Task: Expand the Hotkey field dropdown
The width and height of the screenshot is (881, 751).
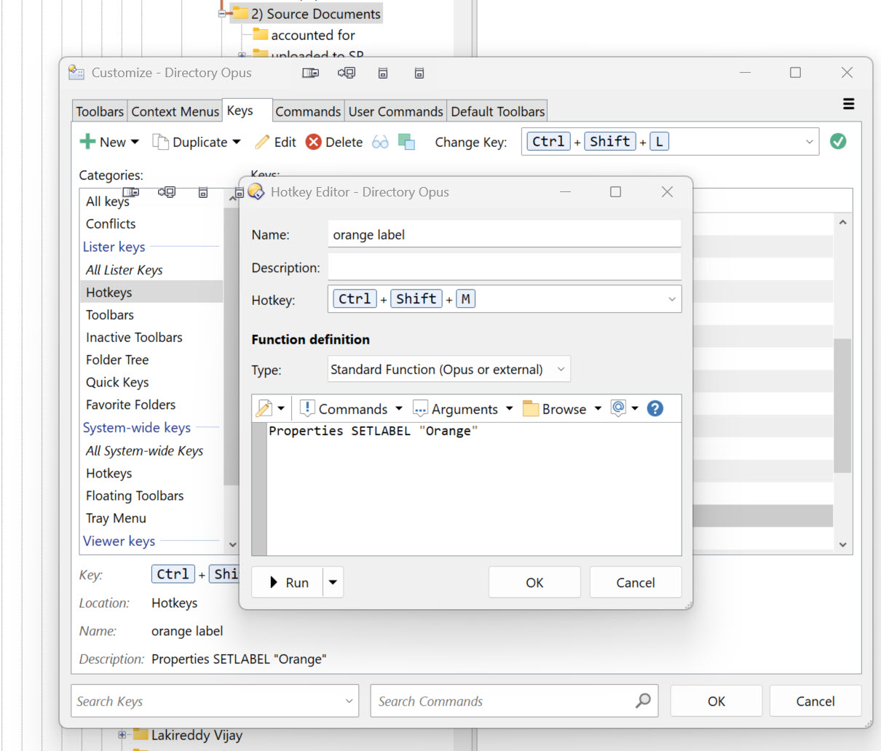Action: tap(671, 299)
